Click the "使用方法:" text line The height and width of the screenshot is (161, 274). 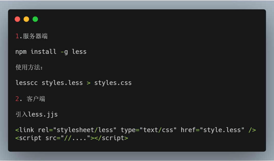pyautogui.click(x=29, y=67)
